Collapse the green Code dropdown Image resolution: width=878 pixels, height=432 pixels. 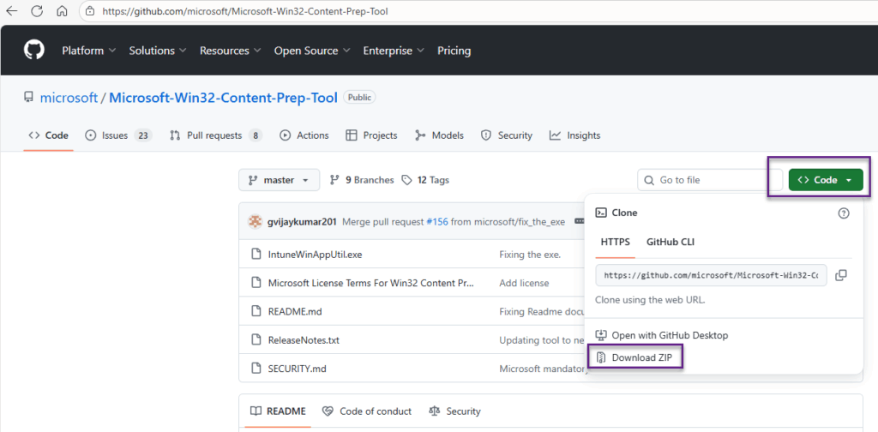click(x=825, y=180)
